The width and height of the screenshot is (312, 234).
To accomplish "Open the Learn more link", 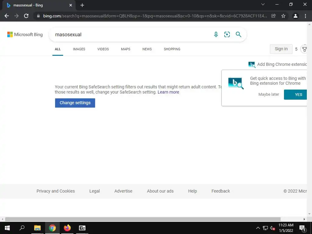I will [x=168, y=92].
